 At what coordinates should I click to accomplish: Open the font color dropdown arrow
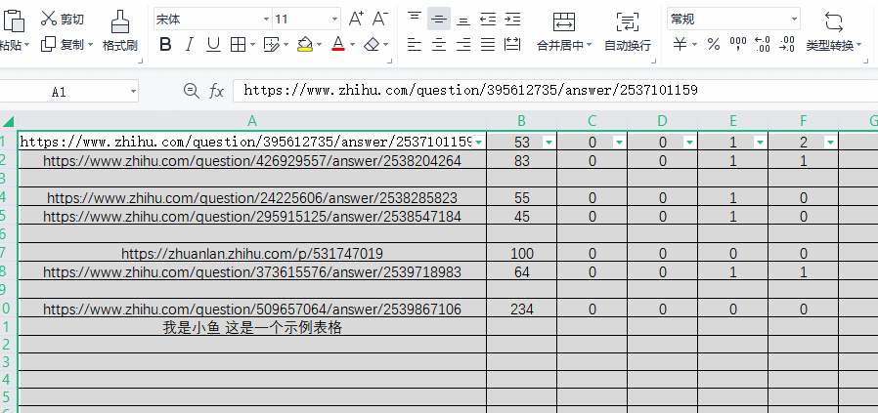pos(352,45)
